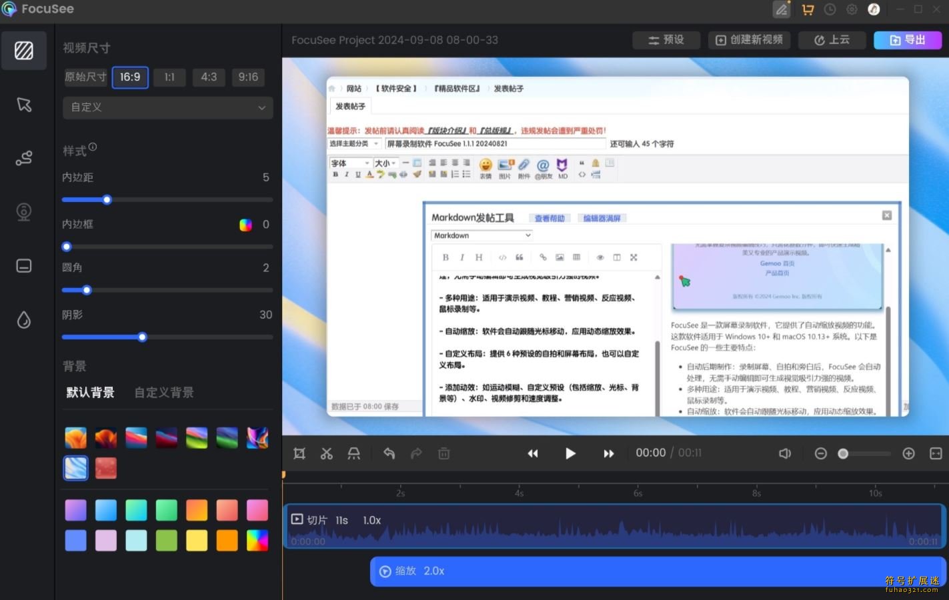Zoom in the timeline with plus

coord(908,453)
